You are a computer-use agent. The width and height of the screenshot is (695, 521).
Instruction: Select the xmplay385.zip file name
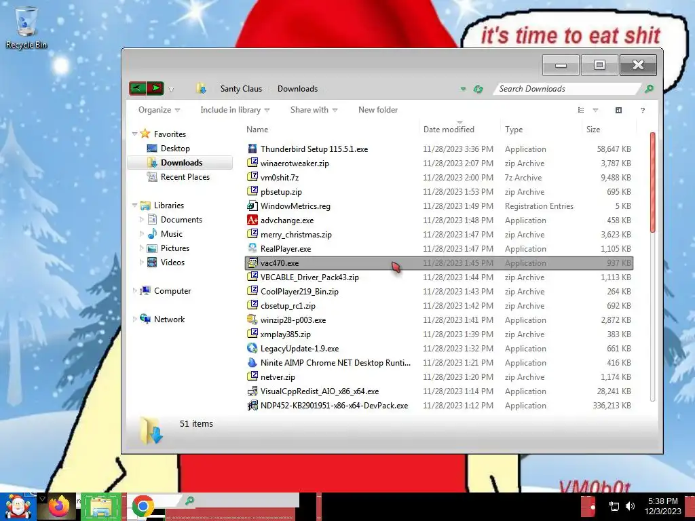[286, 334]
